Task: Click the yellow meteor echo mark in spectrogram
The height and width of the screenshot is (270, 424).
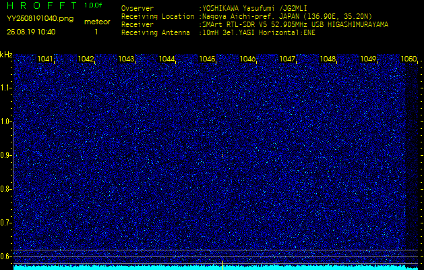Action: [x=222, y=155]
